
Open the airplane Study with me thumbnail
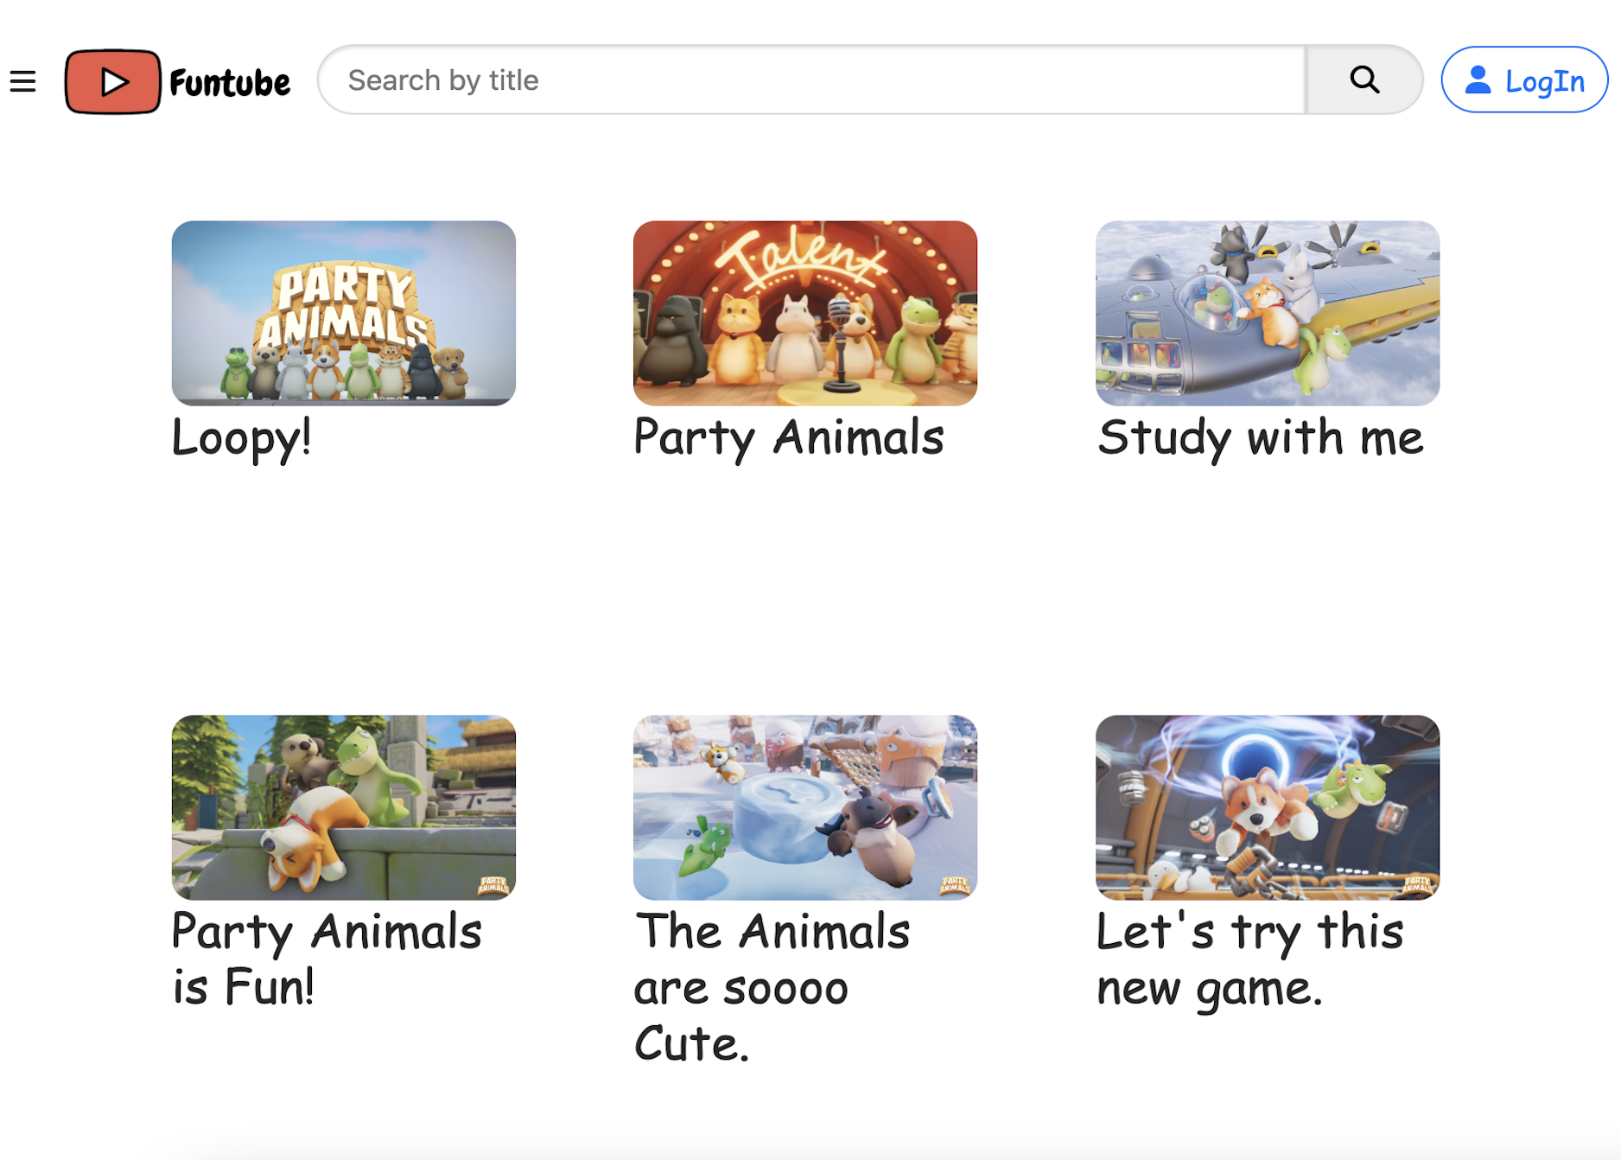click(x=1267, y=313)
